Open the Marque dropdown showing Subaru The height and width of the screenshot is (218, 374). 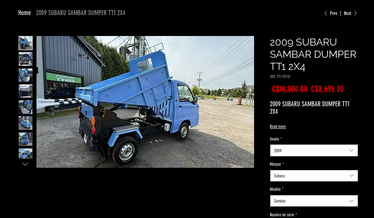(314, 176)
